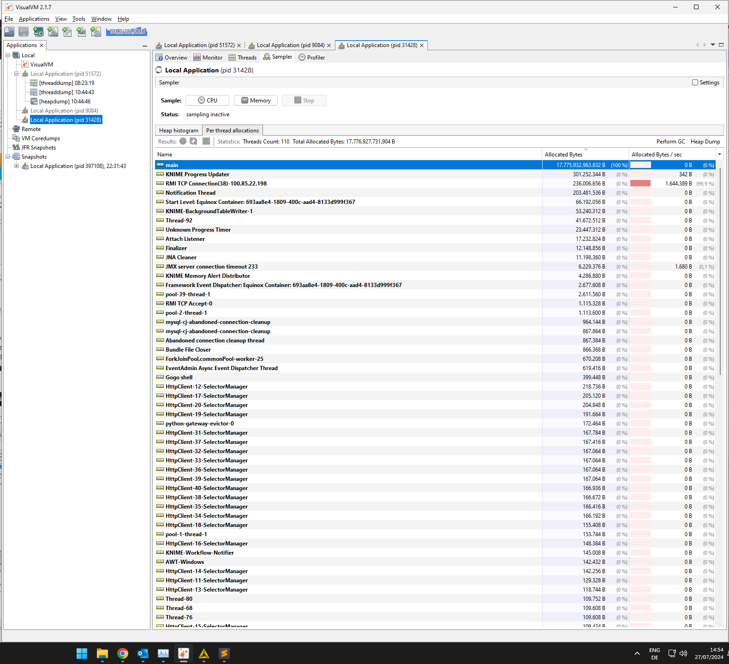Click the Application Snapshot toolbar icon

click(96, 31)
